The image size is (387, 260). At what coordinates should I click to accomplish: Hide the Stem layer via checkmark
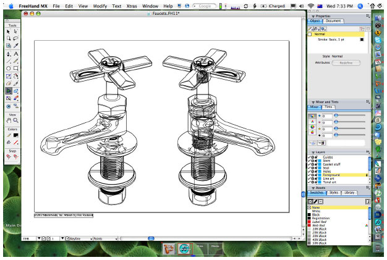pos(309,161)
